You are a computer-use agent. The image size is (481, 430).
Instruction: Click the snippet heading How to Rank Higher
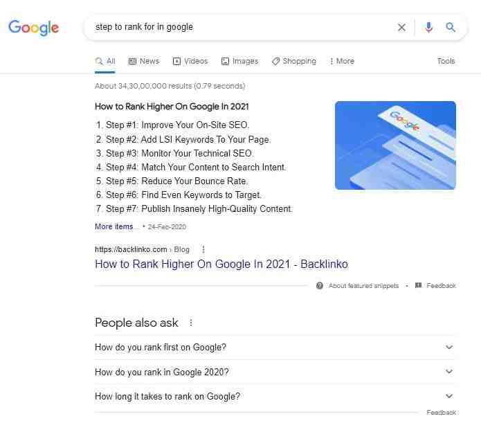click(x=172, y=107)
